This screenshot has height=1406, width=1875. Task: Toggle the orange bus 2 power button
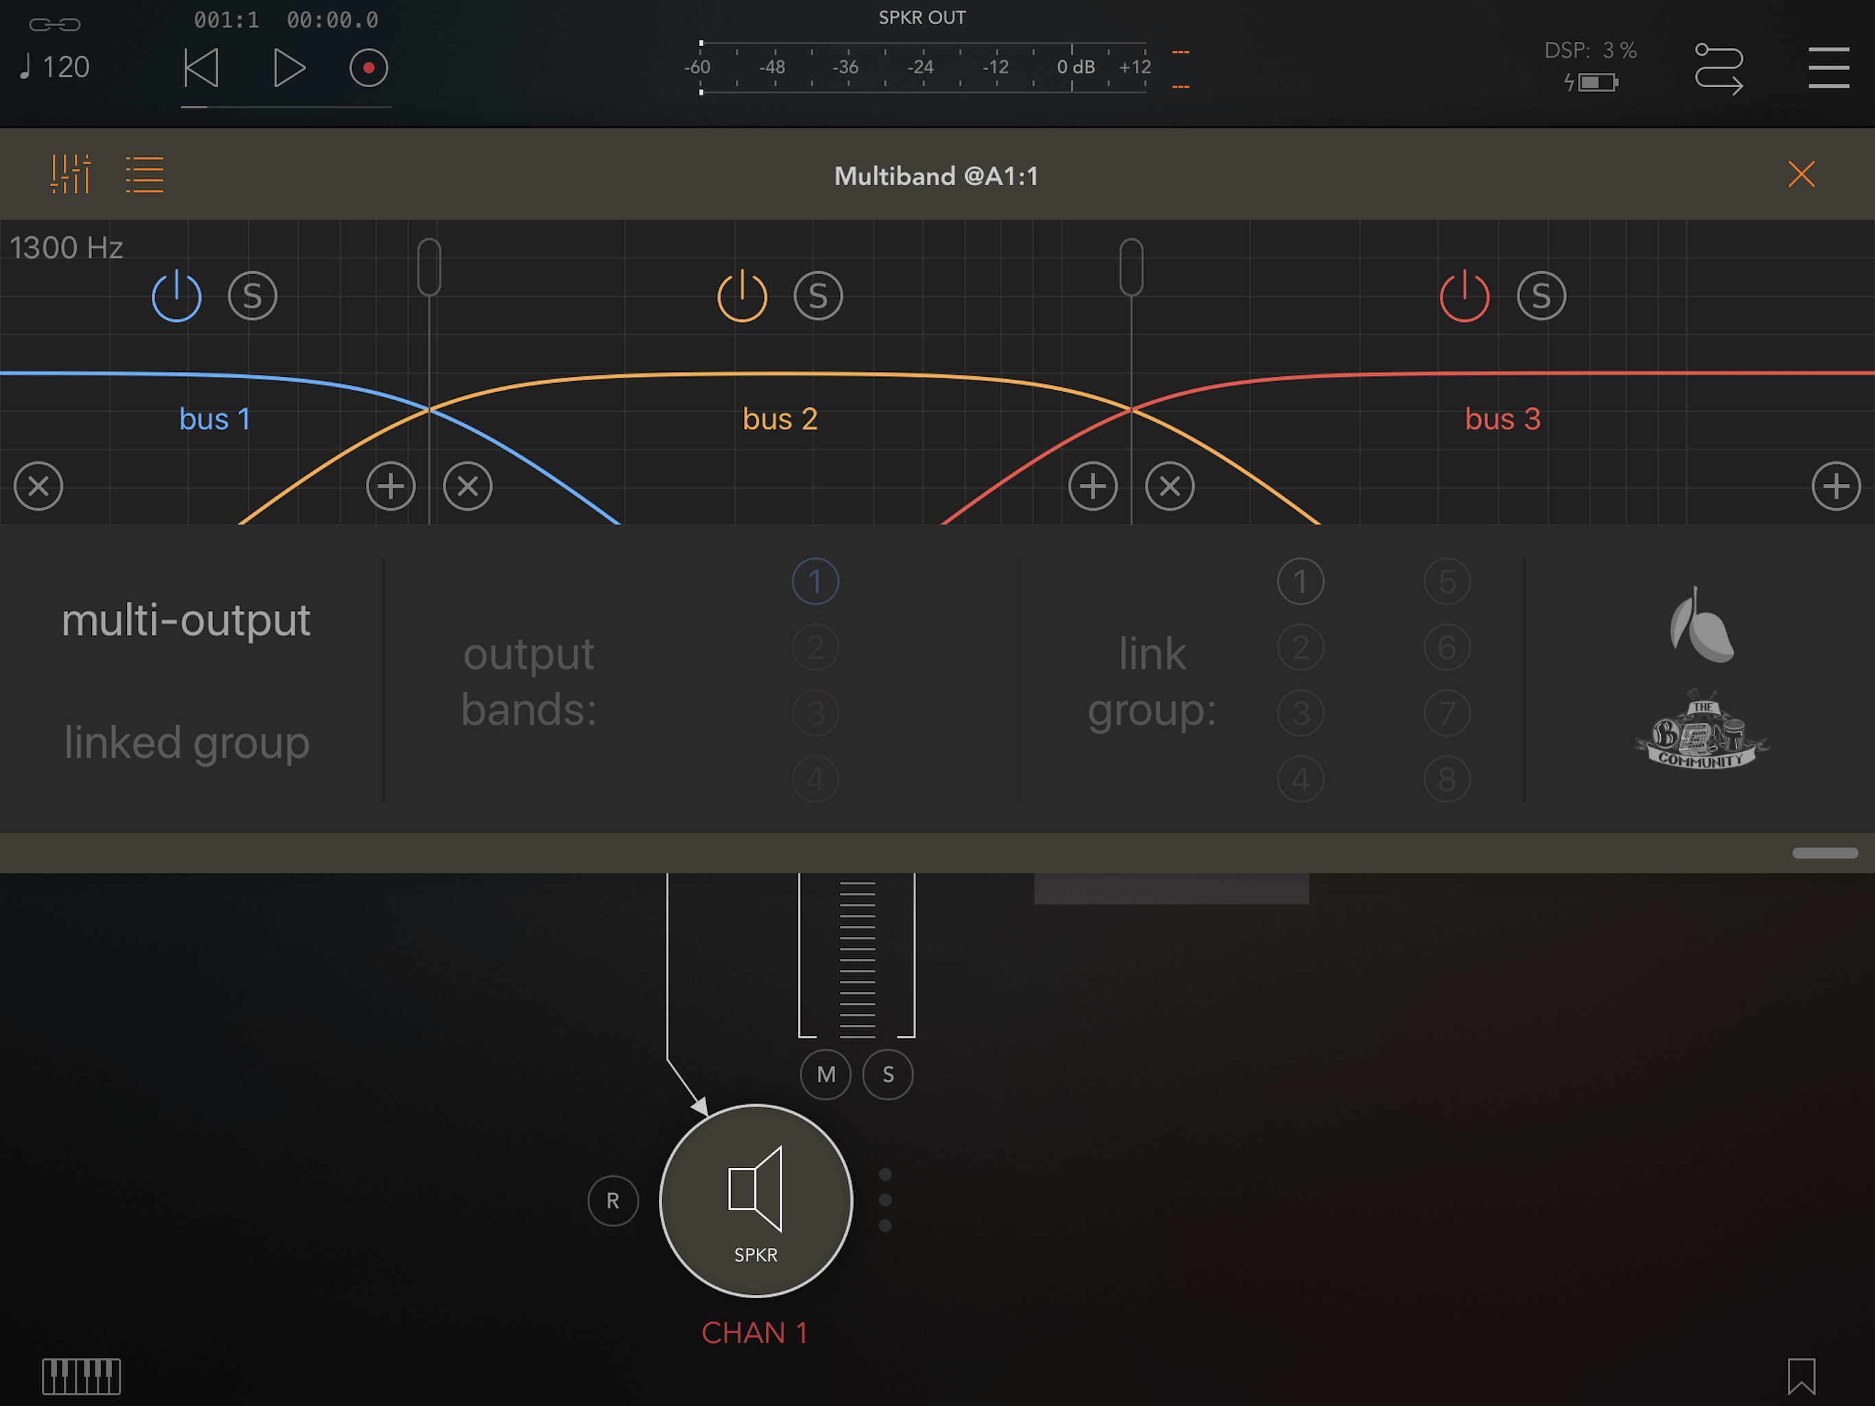742,296
